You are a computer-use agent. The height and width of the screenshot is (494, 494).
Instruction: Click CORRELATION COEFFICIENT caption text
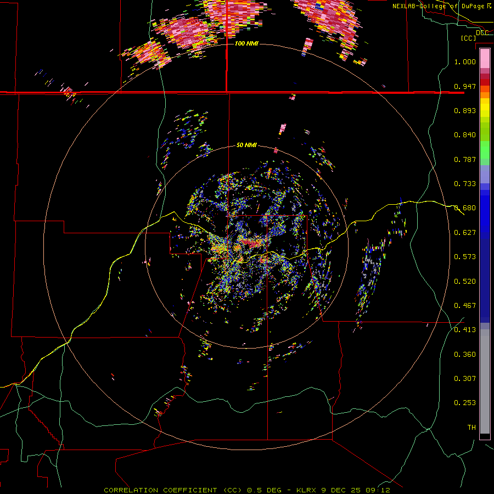(x=160, y=490)
